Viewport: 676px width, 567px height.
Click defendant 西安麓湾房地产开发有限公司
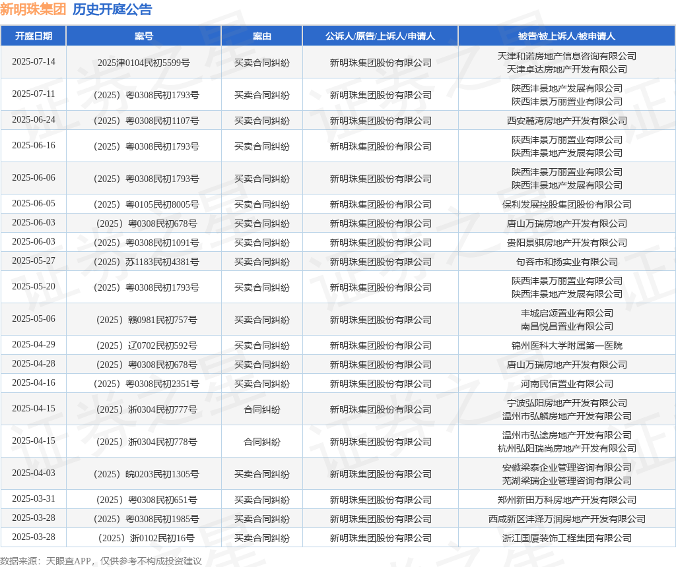566,121
